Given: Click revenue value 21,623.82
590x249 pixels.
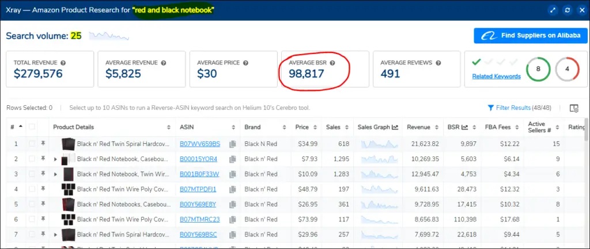Looking at the screenshot, I should click(x=425, y=144).
